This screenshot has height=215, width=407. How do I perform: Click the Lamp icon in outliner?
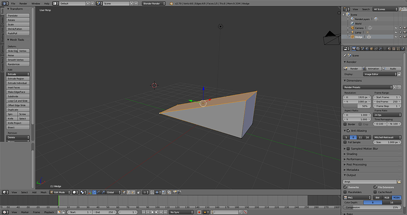point(353,32)
